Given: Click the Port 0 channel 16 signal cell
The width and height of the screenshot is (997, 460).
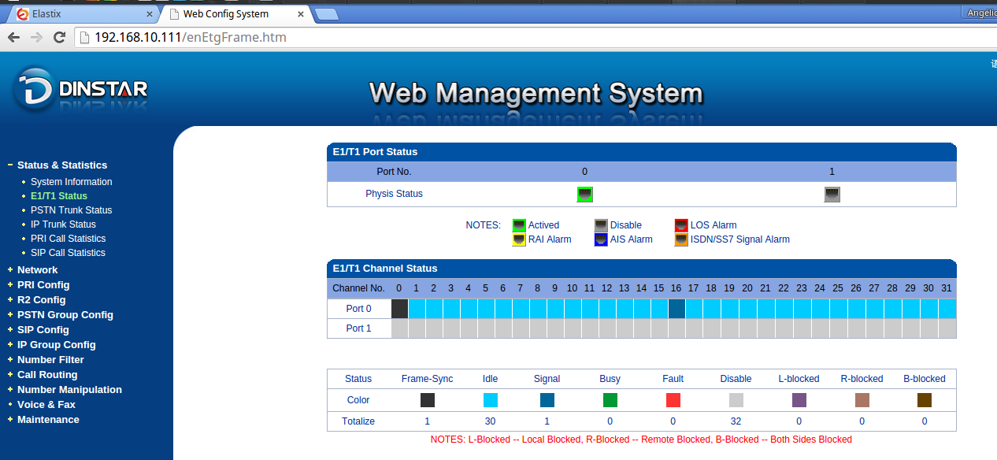Looking at the screenshot, I should (x=676, y=308).
